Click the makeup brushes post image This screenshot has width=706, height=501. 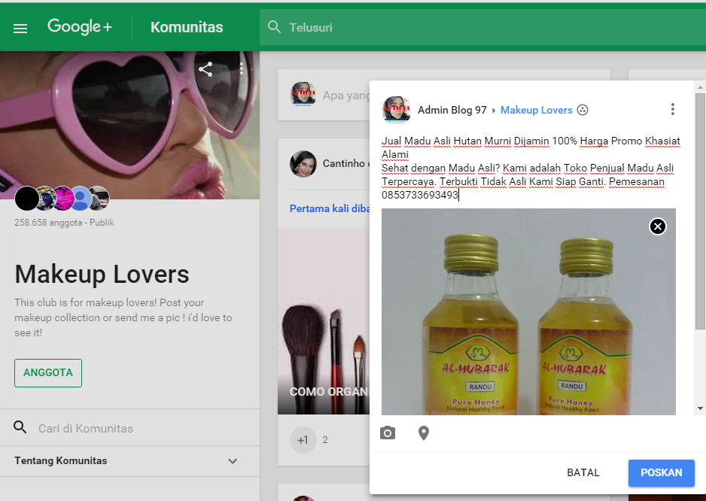[324, 320]
